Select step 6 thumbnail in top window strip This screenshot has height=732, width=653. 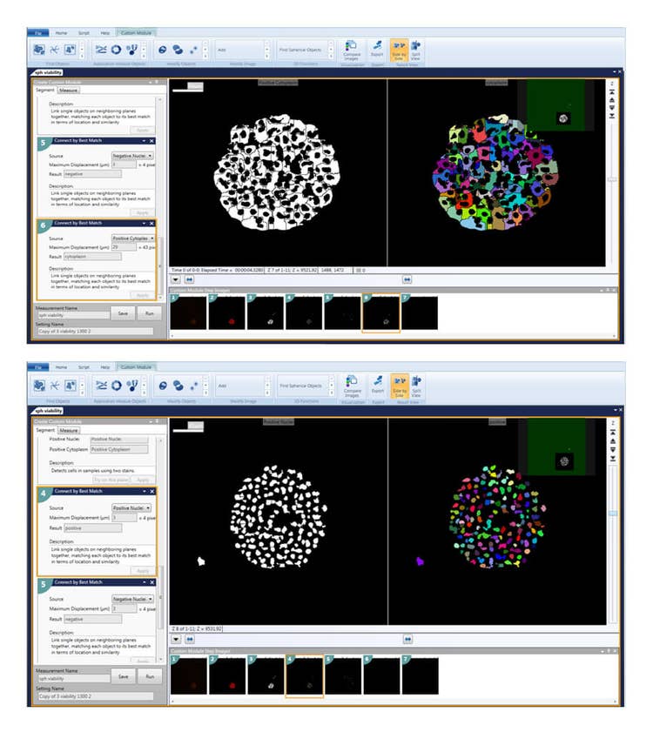click(380, 312)
